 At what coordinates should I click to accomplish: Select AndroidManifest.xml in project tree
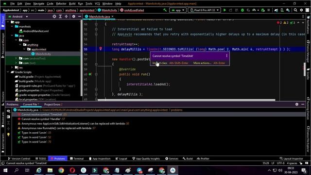(x=36, y=31)
